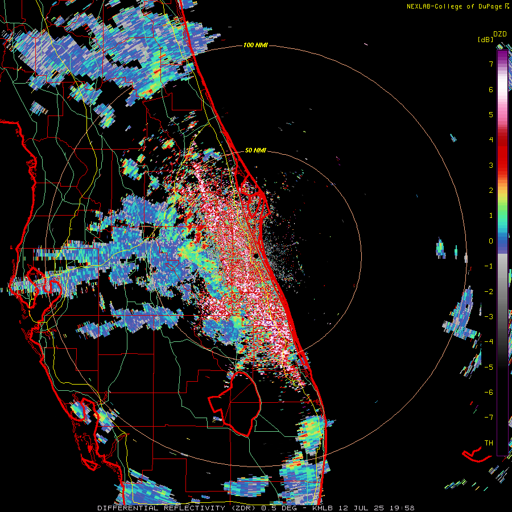This screenshot has width=512, height=512.
Task: Click the color scale value 2
Action: (491, 191)
